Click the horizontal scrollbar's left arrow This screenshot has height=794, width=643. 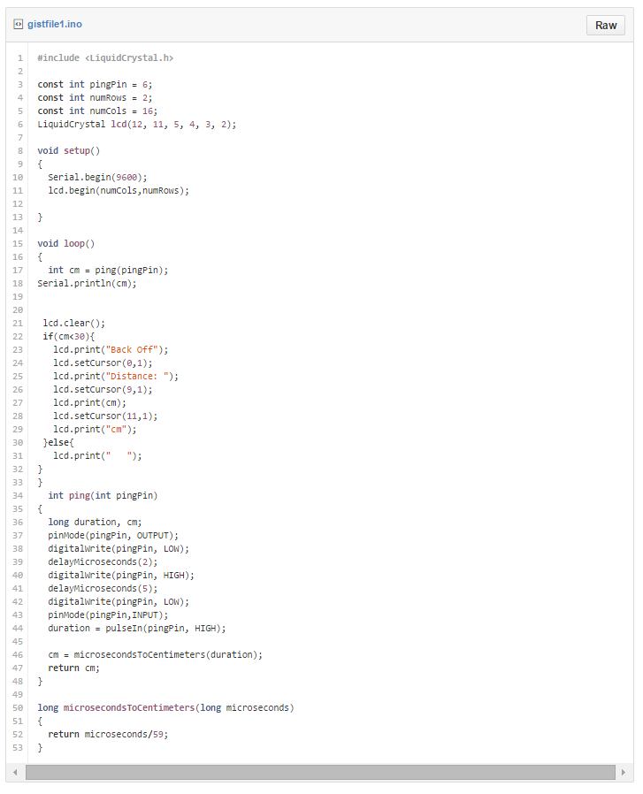[x=15, y=772]
